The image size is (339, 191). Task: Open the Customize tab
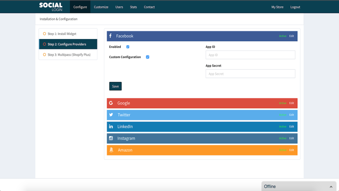tap(101, 7)
